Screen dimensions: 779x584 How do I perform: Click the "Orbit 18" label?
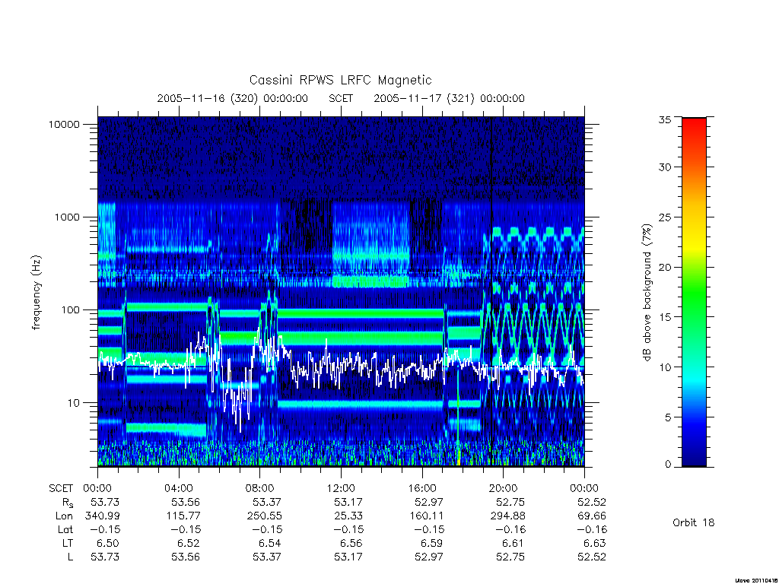[693, 523]
